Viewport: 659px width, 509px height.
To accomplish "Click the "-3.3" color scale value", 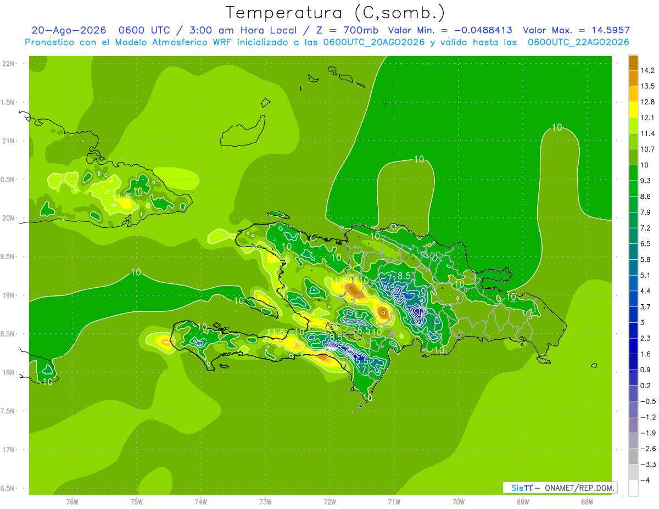I will 647,464.
